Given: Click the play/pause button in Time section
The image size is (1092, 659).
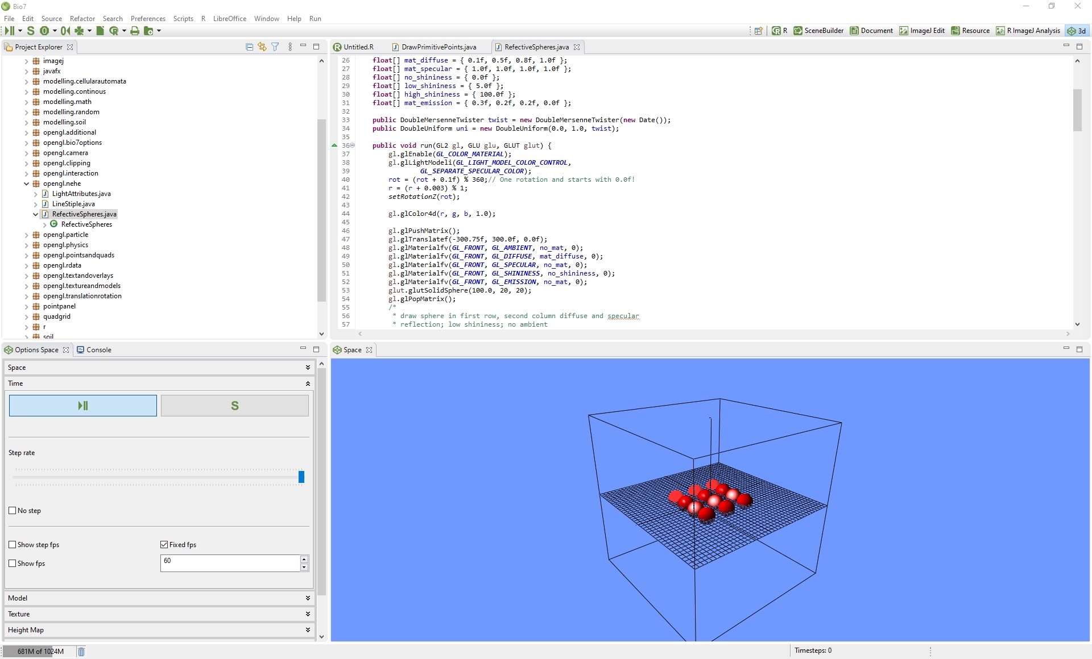Looking at the screenshot, I should click(x=83, y=406).
